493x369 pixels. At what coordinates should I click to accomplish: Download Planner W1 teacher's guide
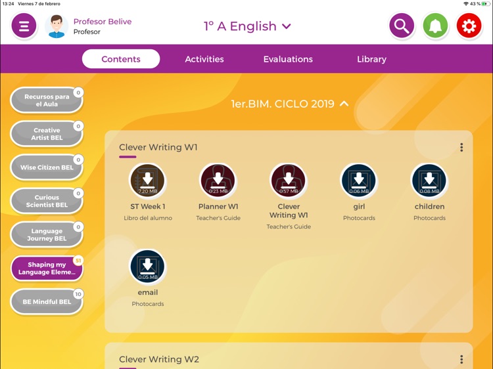[x=218, y=181]
